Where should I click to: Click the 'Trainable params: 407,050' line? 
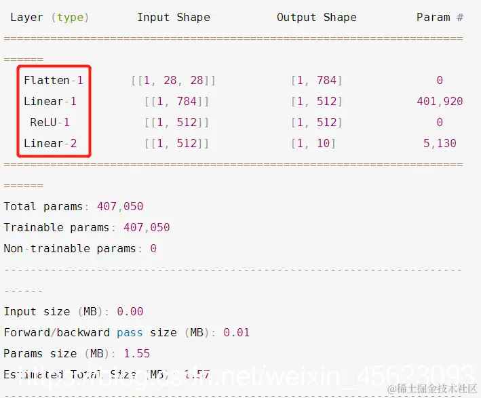[x=87, y=228]
